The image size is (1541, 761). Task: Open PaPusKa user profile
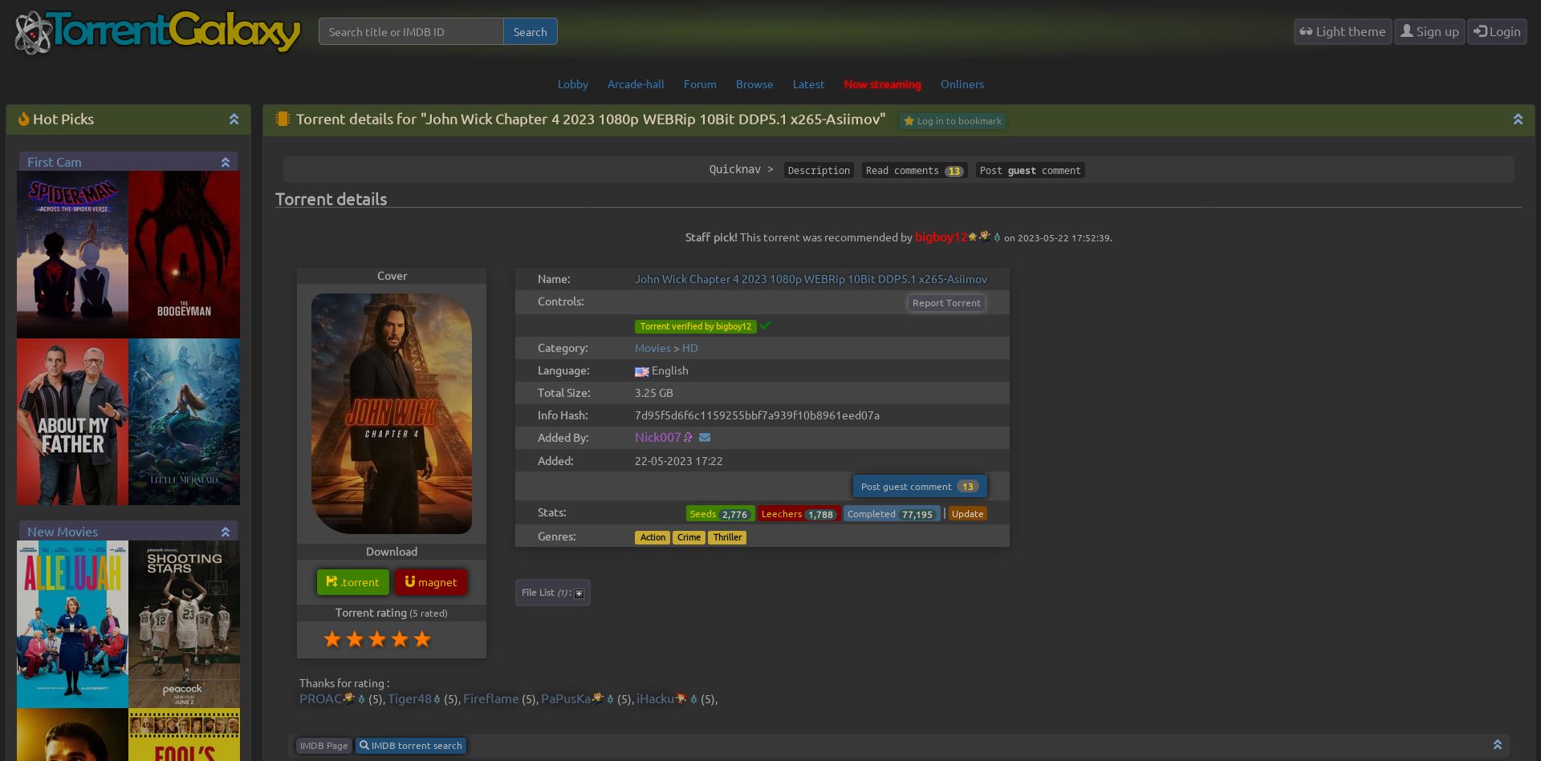coord(566,699)
